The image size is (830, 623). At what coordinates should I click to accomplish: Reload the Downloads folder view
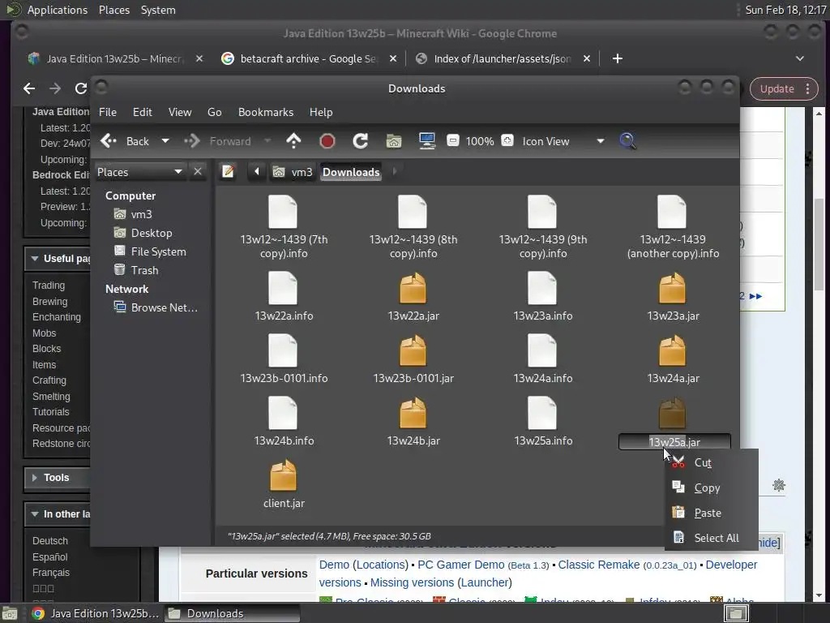coord(361,141)
